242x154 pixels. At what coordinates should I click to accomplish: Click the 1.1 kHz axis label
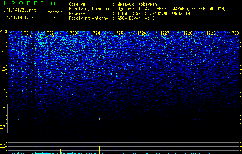pos(3,50)
